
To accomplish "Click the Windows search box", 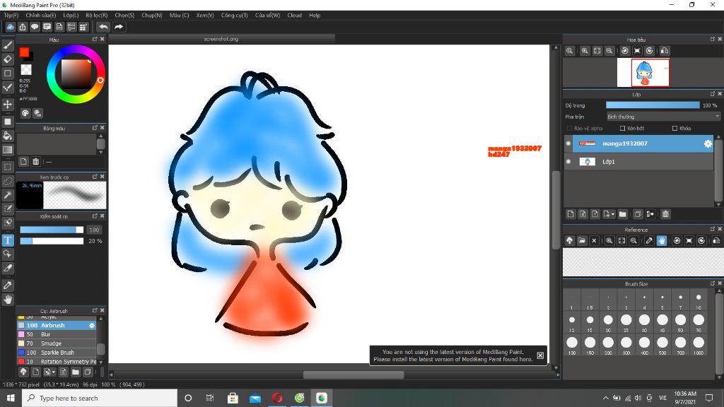I will click(x=99, y=398).
